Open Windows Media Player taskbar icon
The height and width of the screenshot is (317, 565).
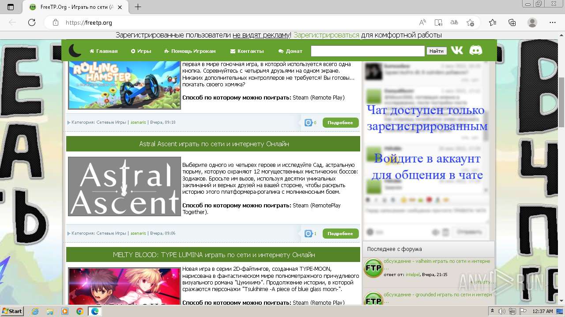(x=65, y=311)
